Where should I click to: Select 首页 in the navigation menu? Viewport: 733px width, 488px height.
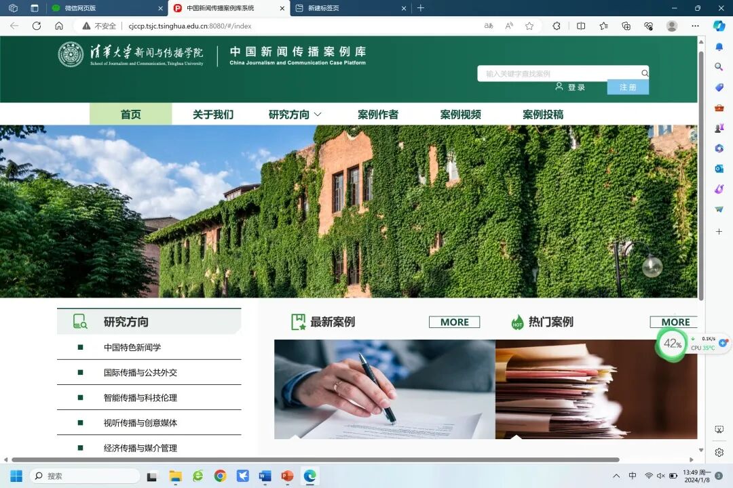[131, 115]
